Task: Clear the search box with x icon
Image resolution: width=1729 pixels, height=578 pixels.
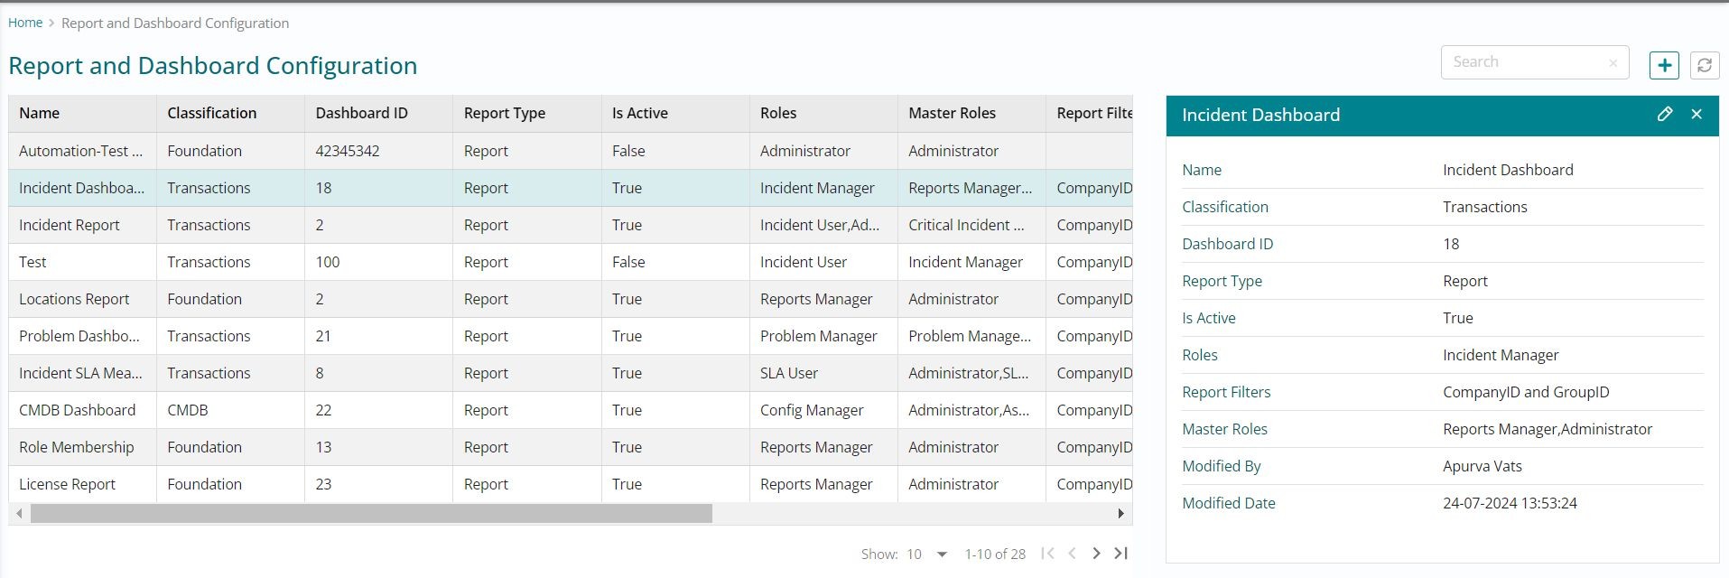Action: tap(1613, 63)
